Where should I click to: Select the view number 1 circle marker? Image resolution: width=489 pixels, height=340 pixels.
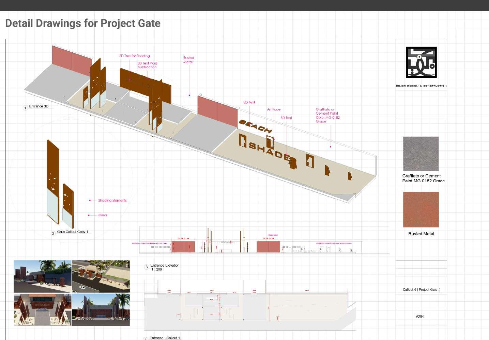pyautogui.click(x=25, y=108)
